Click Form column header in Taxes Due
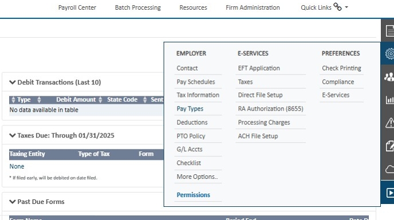The height and width of the screenshot is (220, 394). 146,154
